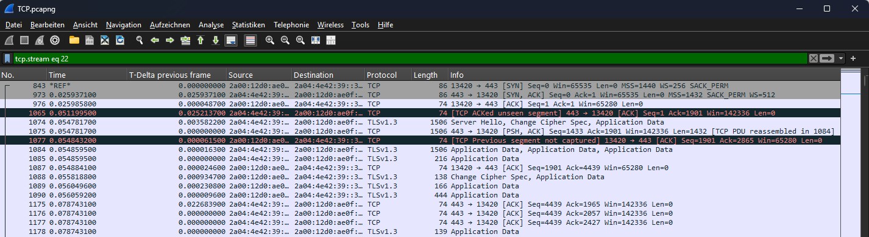Zoom in the packet list text

pos(270,40)
